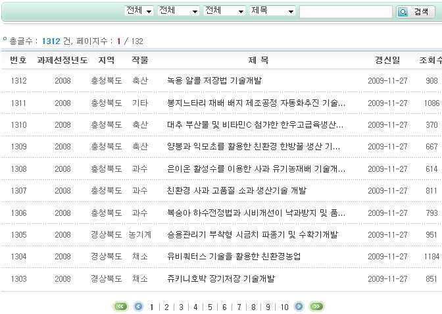Click row number 1309

[18, 146]
